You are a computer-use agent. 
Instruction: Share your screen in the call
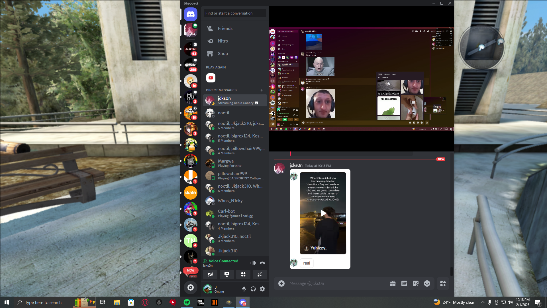[x=227, y=274]
